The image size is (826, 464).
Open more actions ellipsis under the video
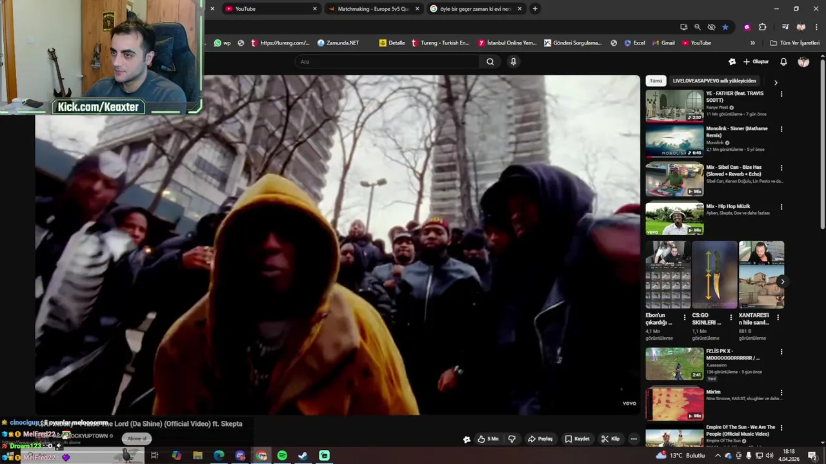point(634,439)
